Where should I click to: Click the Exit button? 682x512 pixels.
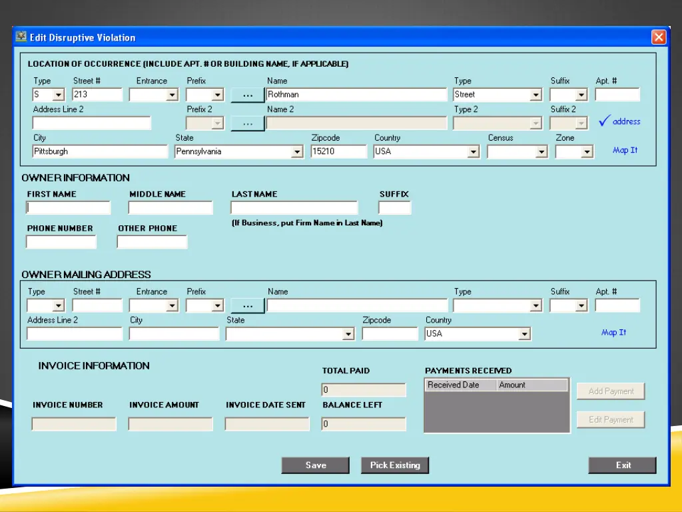click(x=623, y=465)
